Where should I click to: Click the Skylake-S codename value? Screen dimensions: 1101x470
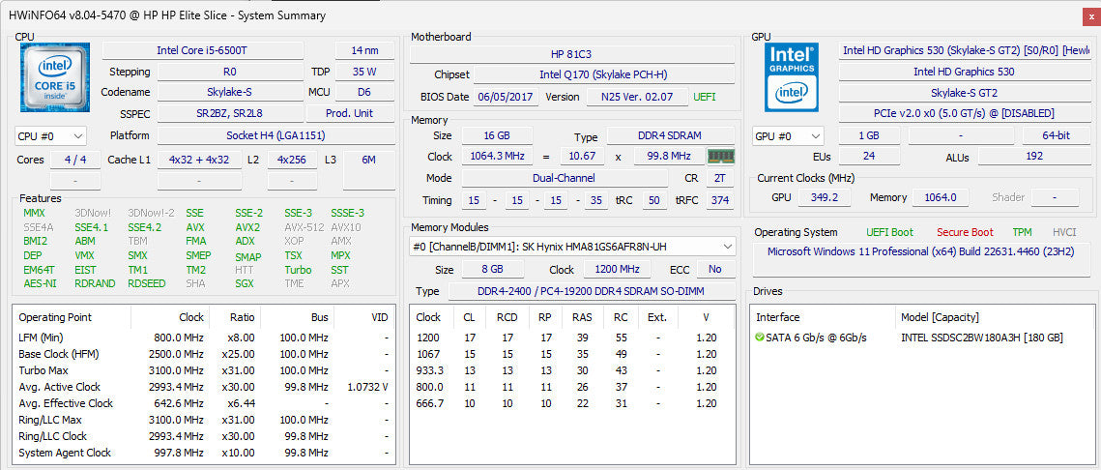pos(230,92)
